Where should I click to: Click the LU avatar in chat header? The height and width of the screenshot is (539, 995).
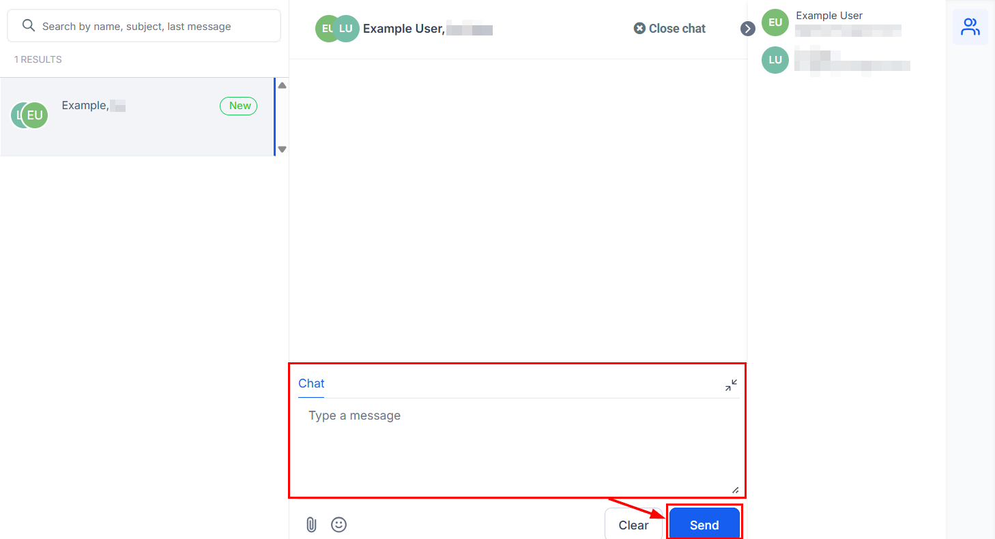point(347,29)
